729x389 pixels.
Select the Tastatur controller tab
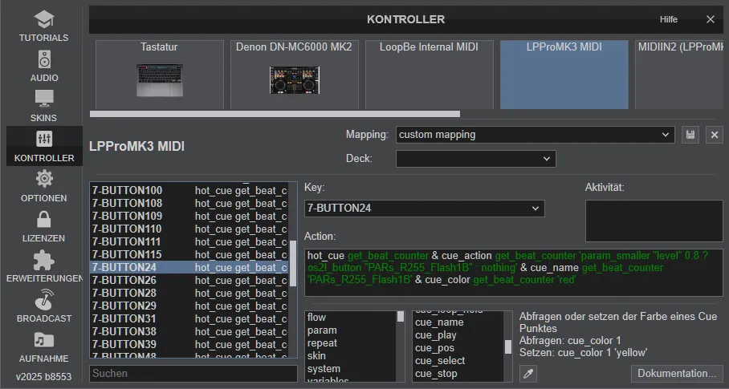pos(160,75)
